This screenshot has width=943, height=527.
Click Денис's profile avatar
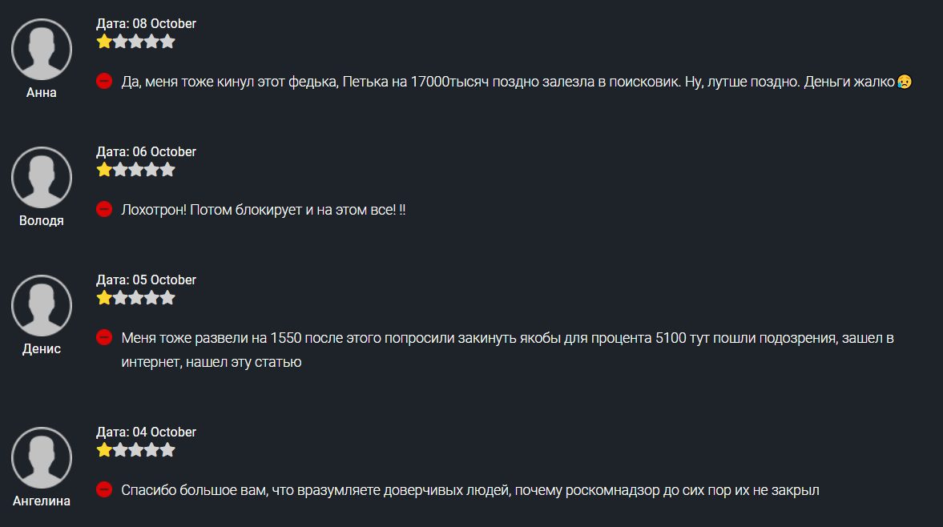(42, 306)
